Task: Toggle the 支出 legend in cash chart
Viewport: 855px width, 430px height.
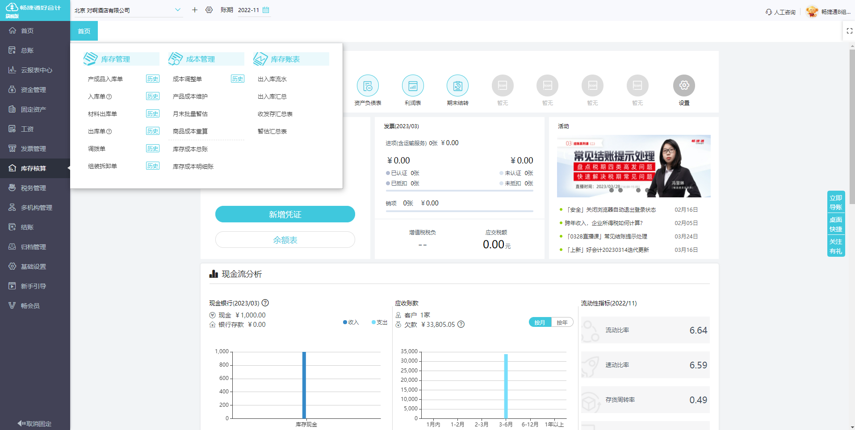Action: [x=379, y=322]
